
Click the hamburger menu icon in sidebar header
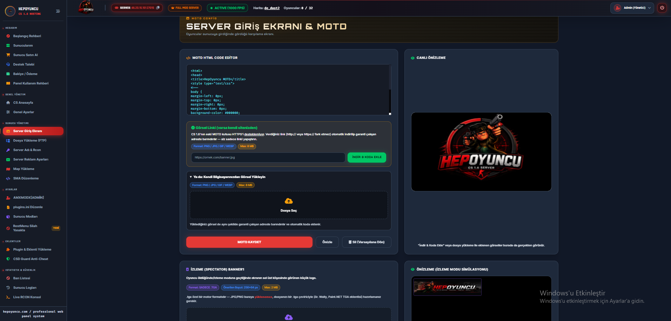58,11
